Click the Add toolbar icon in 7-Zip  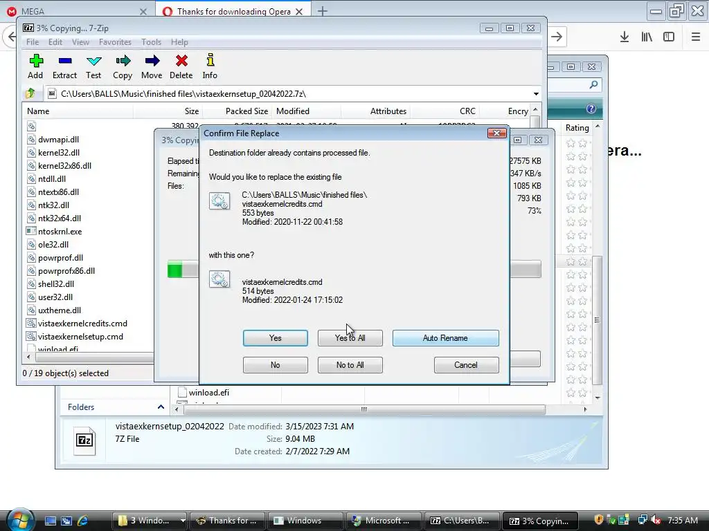pos(36,61)
